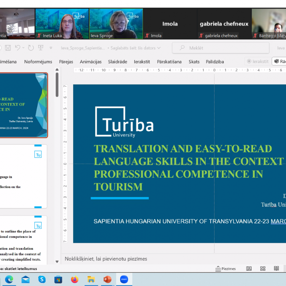Screen dimensions: 286x286
Task: Open Zoom from the taskbar
Action: coord(124,280)
